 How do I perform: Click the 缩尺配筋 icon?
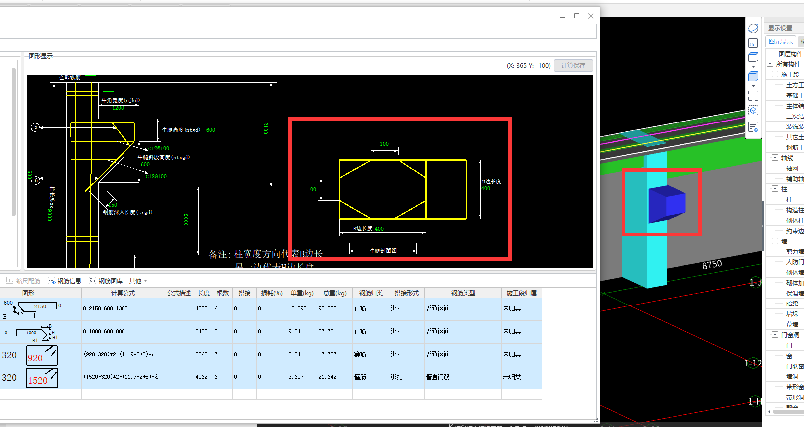(x=9, y=281)
